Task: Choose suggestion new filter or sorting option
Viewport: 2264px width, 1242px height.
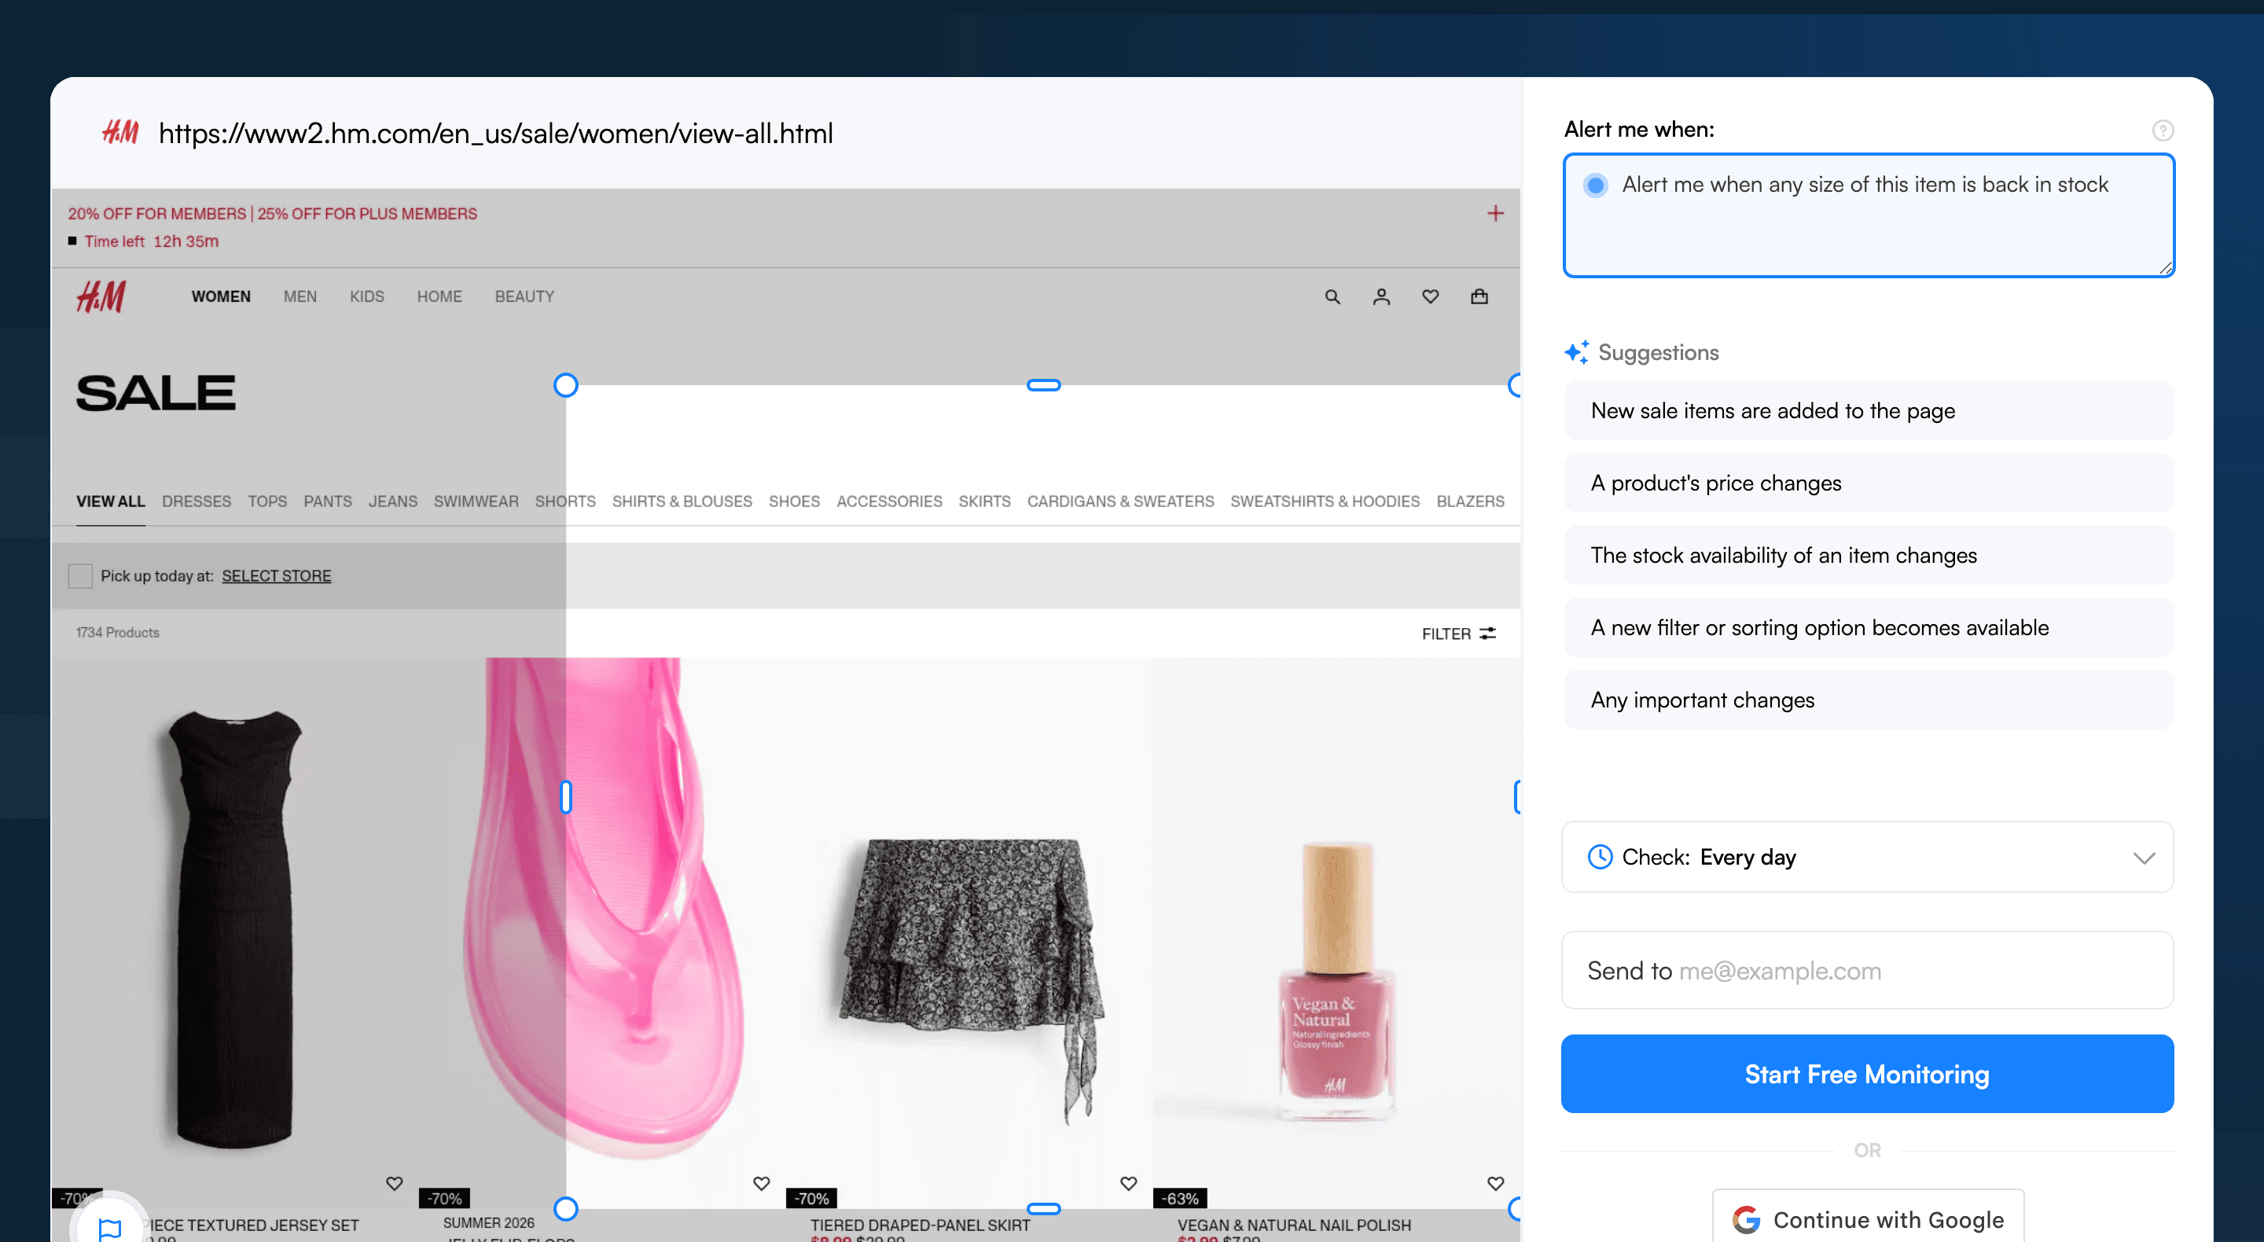Action: [1869, 627]
